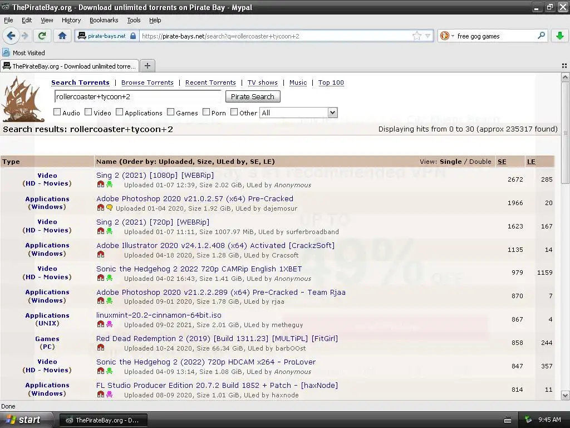The width and height of the screenshot is (570, 428).
Task: Open the green Downloads arrow button
Action: click(x=560, y=36)
